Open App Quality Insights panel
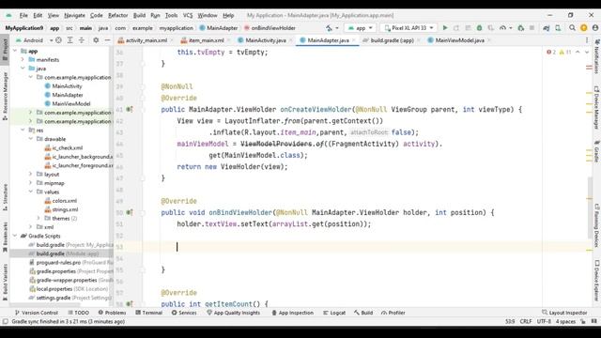601x338 pixels. pos(234,313)
